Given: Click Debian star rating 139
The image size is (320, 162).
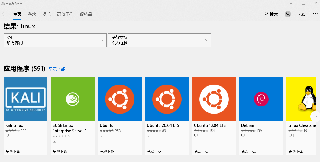Looking at the screenshot, I should (252, 131).
